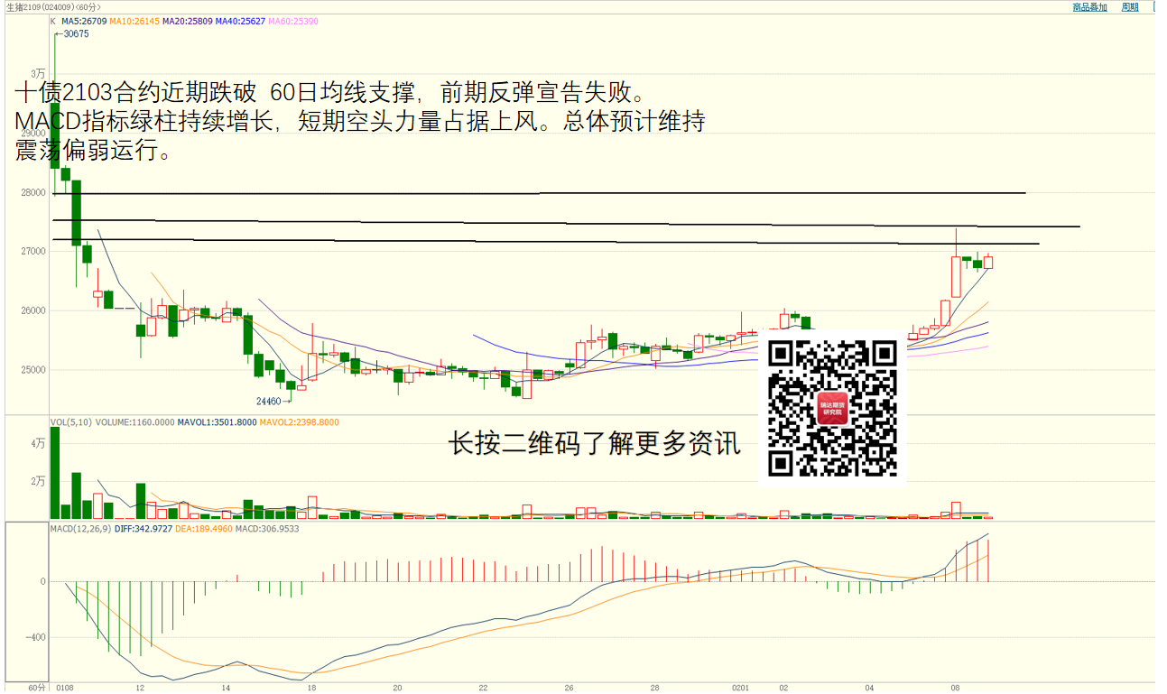The height and width of the screenshot is (694, 1167).
Task: Click the pink MA60:25390 label
Action: click(293, 21)
